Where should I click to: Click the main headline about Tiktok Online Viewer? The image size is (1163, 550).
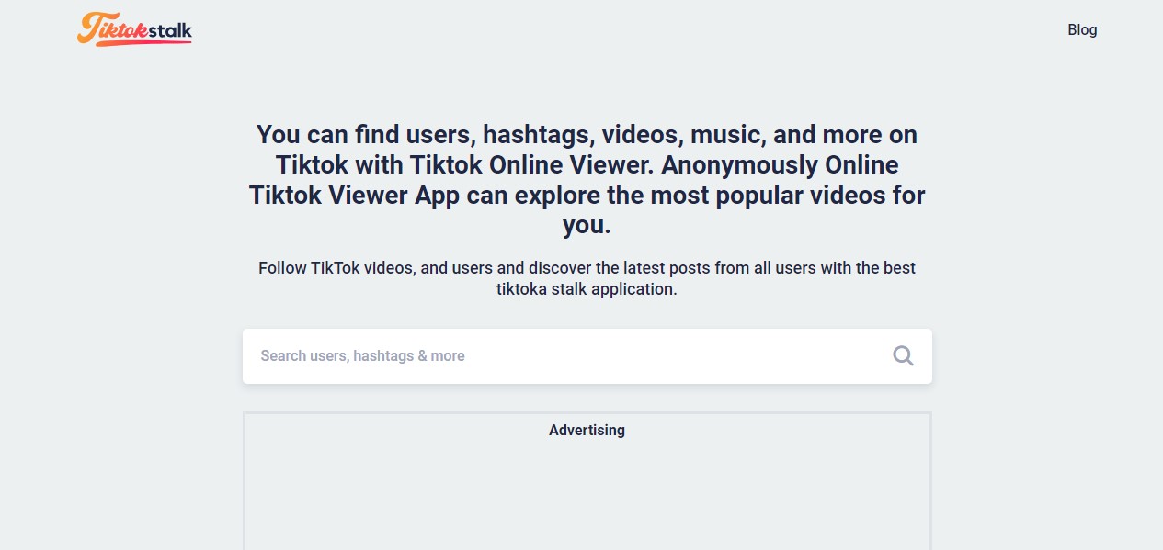click(x=587, y=179)
